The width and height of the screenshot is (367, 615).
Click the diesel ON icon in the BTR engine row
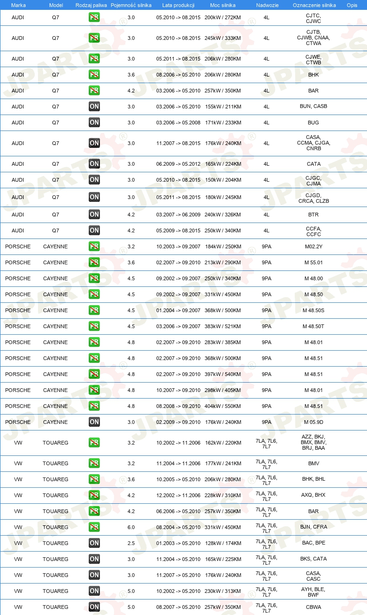click(x=94, y=215)
